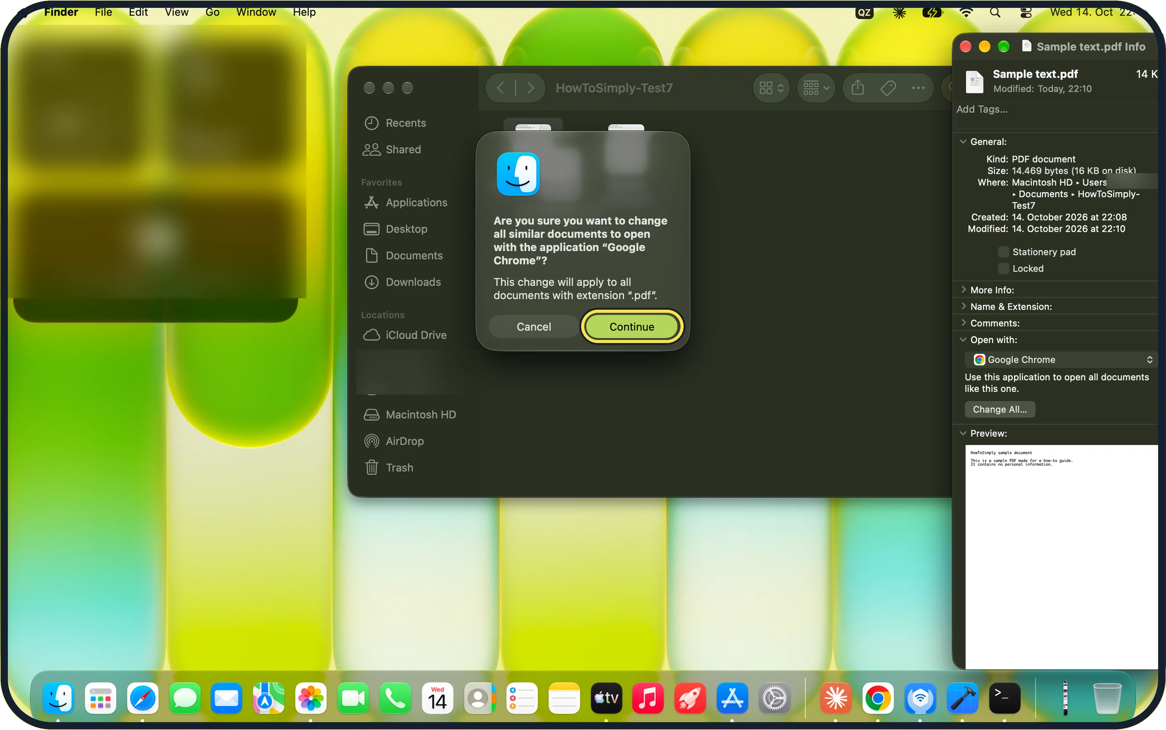1166x730 pixels.
Task: Open iCloud Drive in Finder sidebar
Action: tap(405, 335)
